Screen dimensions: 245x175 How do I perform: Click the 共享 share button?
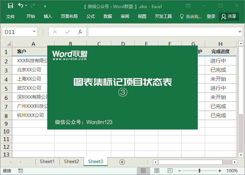[229, 16]
